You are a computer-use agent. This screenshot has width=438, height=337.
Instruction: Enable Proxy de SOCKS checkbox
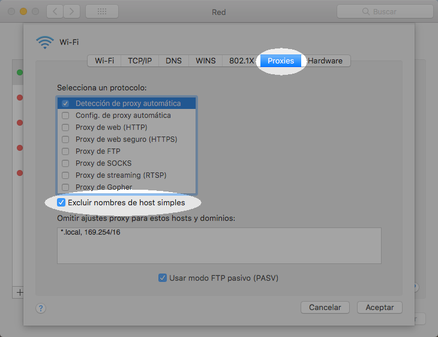tap(65, 163)
